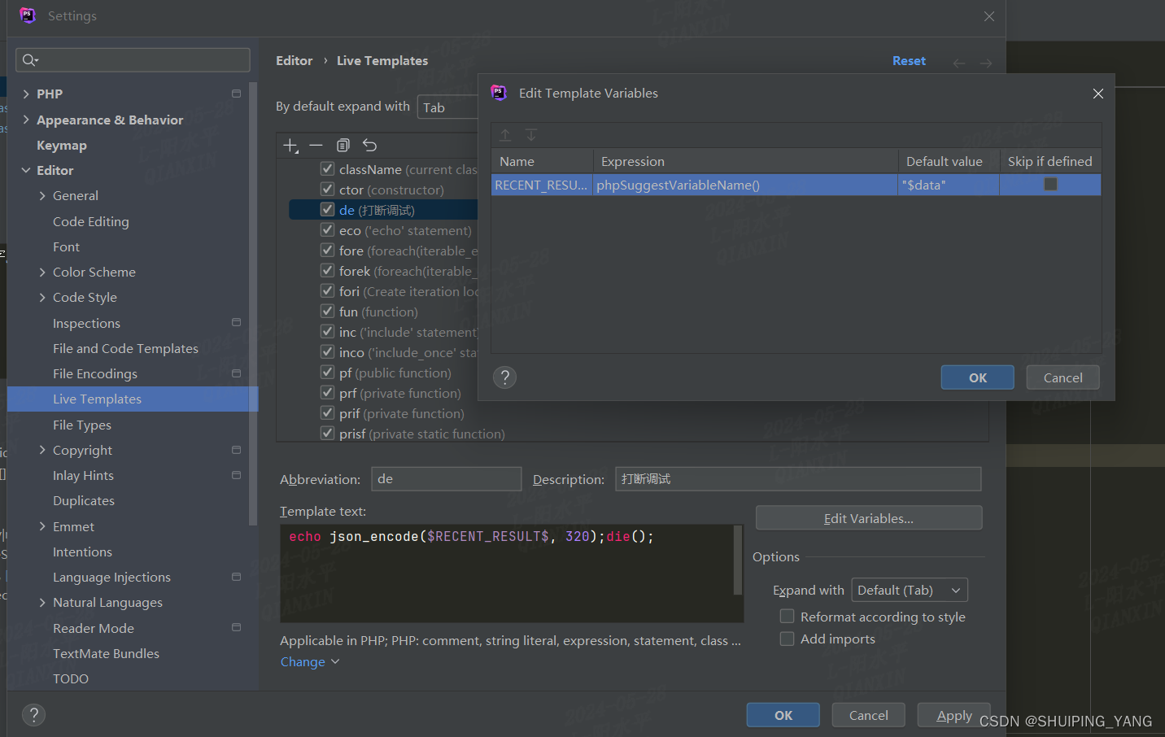Open the By default expand with dropdown

point(447,107)
